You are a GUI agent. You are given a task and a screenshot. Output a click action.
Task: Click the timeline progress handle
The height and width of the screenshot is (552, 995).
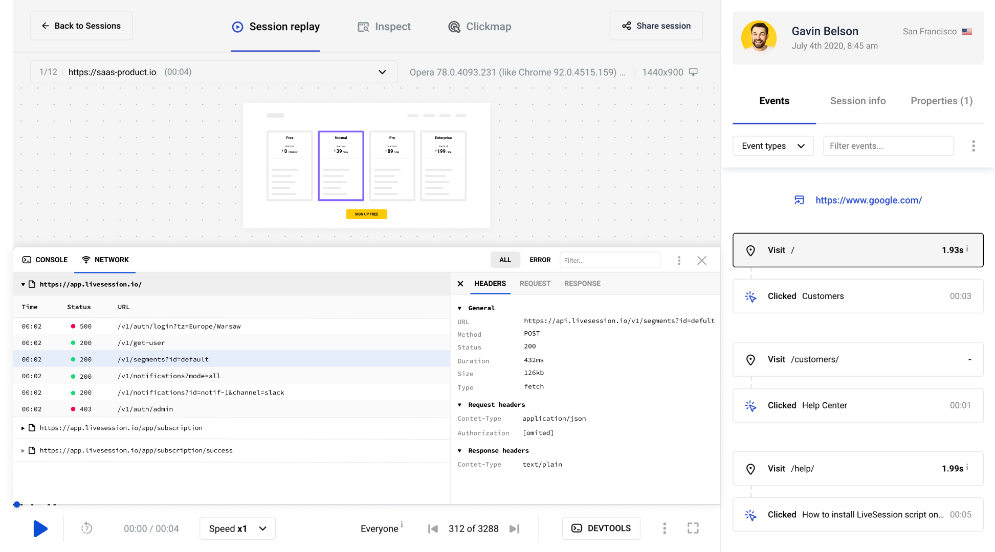point(17,504)
